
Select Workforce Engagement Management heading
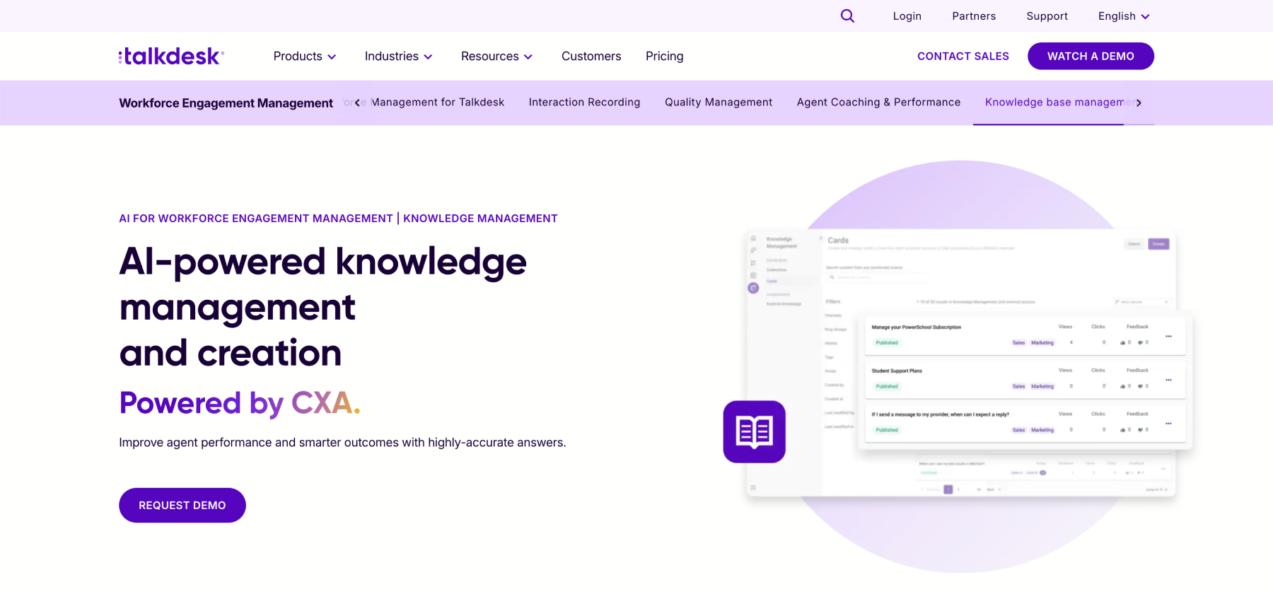pyautogui.click(x=226, y=103)
